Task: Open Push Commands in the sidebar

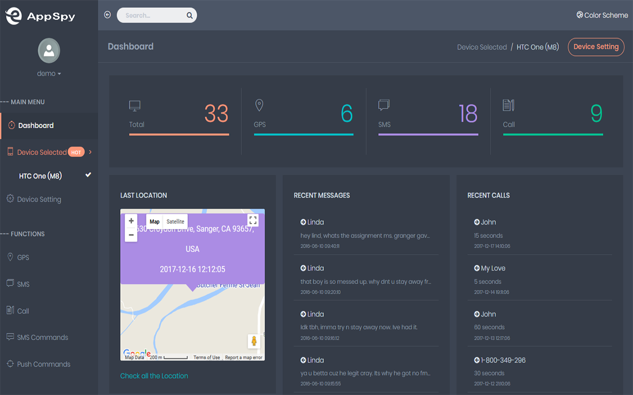Action: click(44, 364)
